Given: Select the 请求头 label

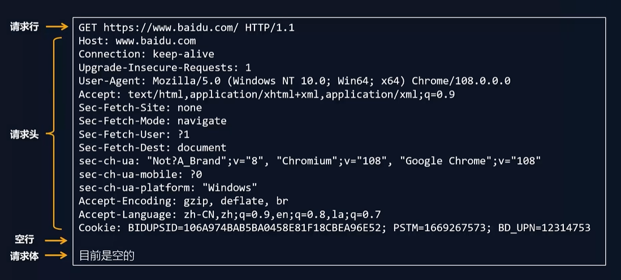Looking at the screenshot, I should [x=24, y=134].
